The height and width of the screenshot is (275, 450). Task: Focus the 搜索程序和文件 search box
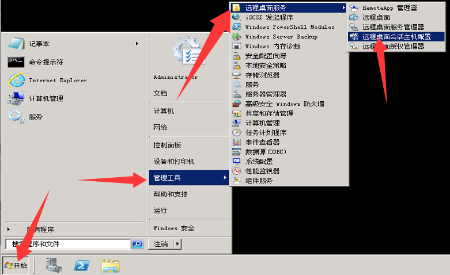coord(68,244)
